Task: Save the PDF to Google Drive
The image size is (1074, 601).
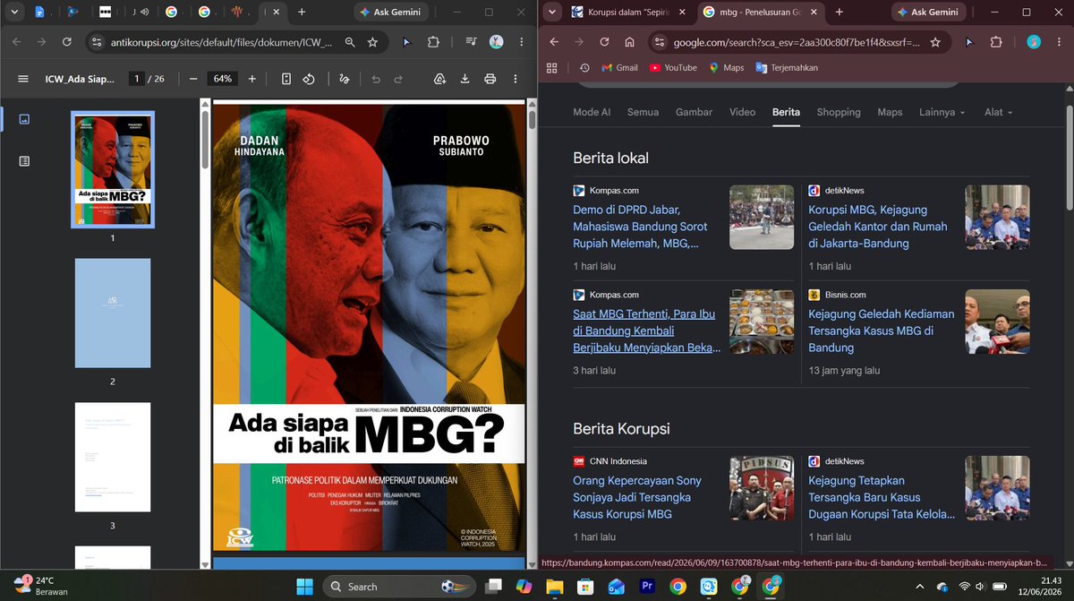Action: coord(439,79)
